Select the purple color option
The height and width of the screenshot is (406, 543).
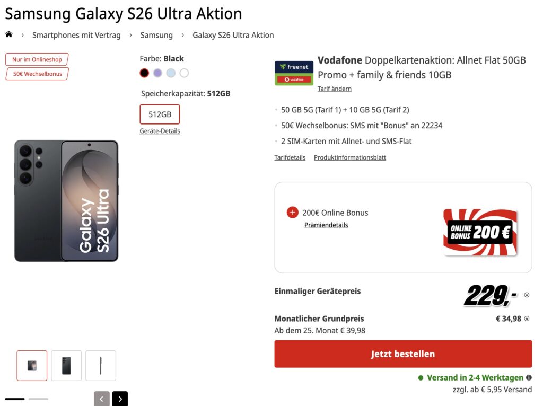point(157,73)
